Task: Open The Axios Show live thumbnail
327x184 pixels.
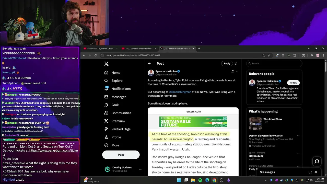Action: point(255,124)
